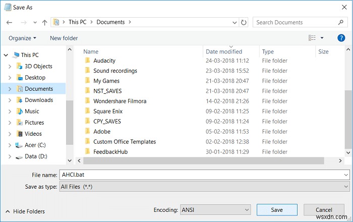Select Acer (C:) drive in sidebar
This screenshot has height=222, width=353.
(x=35, y=145)
